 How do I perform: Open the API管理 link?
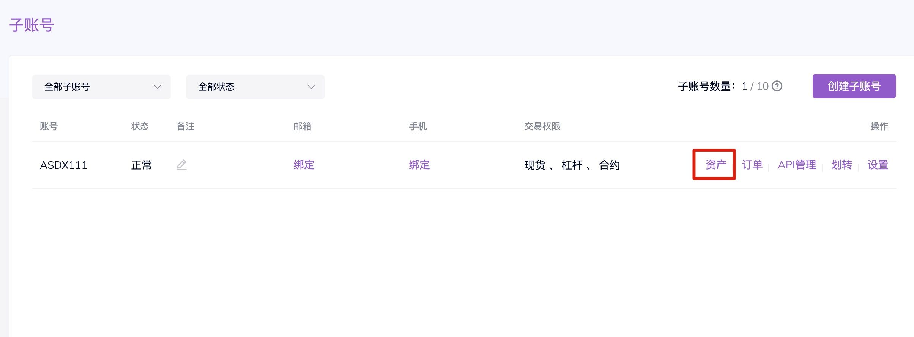click(797, 165)
